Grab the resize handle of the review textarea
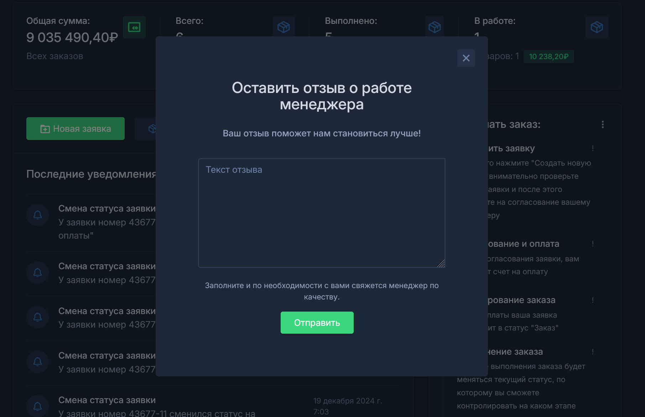 click(x=441, y=264)
